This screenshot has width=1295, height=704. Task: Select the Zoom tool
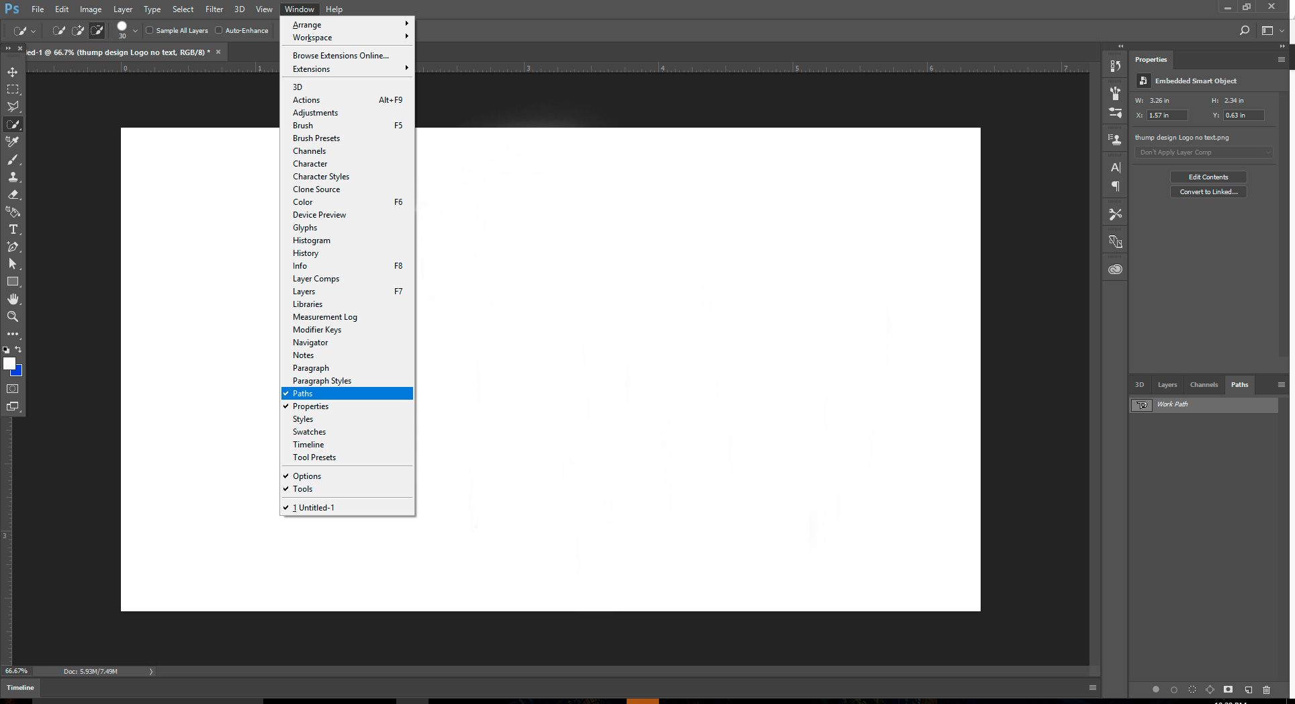point(13,316)
